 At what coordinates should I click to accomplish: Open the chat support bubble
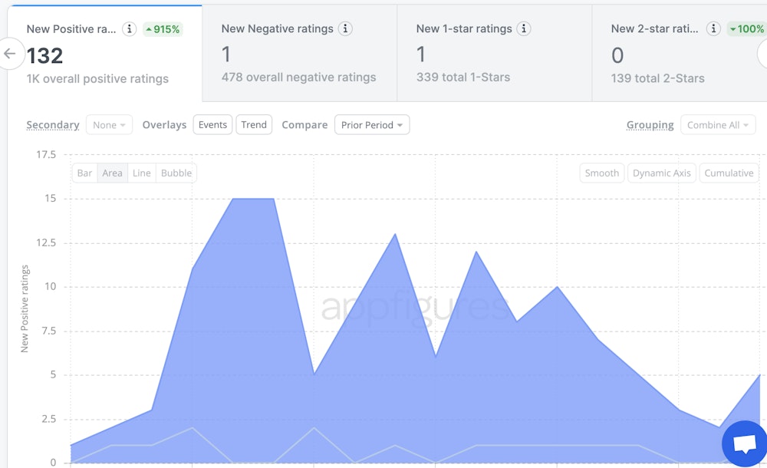(745, 443)
